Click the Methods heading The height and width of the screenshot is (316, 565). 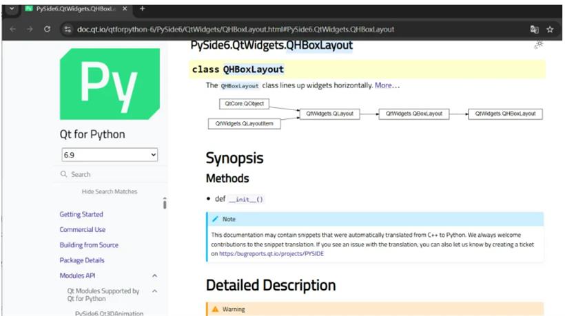[227, 178]
